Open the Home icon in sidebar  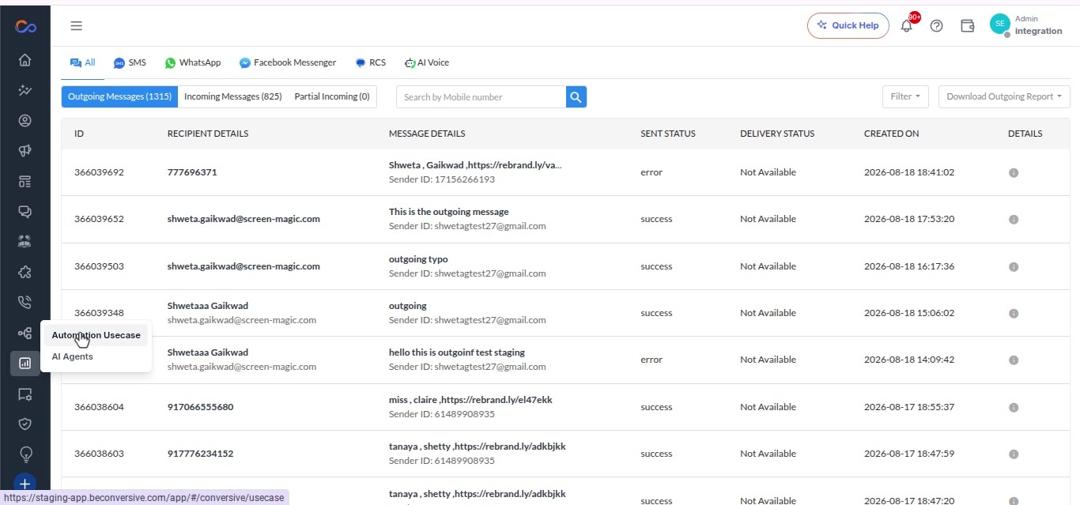tap(25, 60)
